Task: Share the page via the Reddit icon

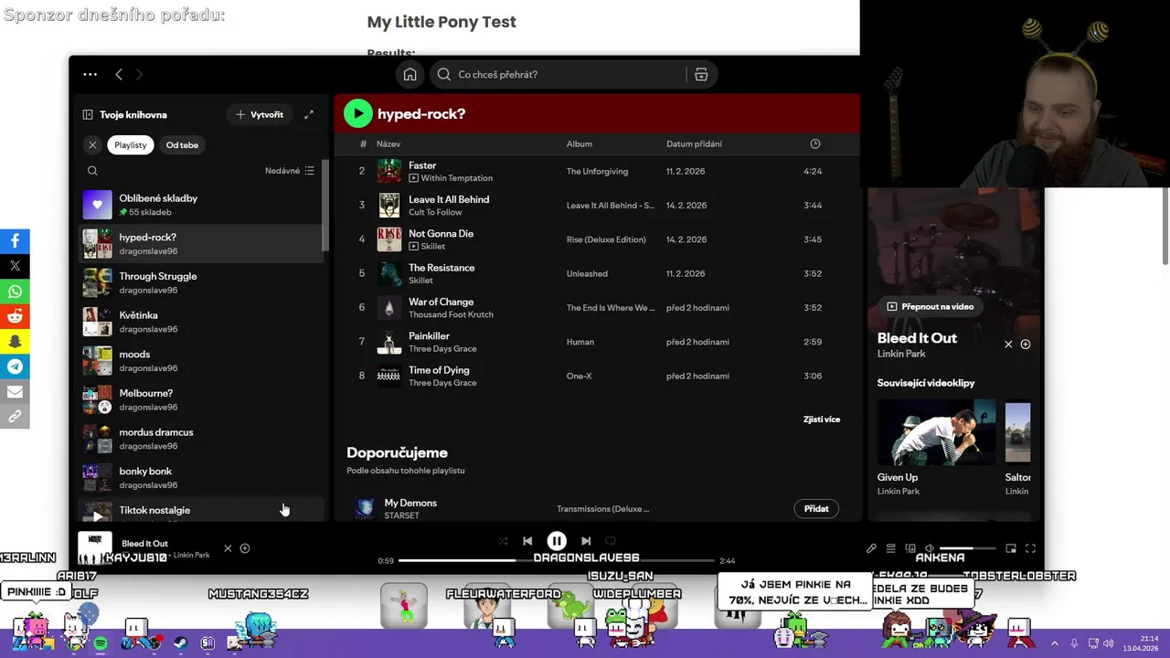Action: pyautogui.click(x=15, y=316)
